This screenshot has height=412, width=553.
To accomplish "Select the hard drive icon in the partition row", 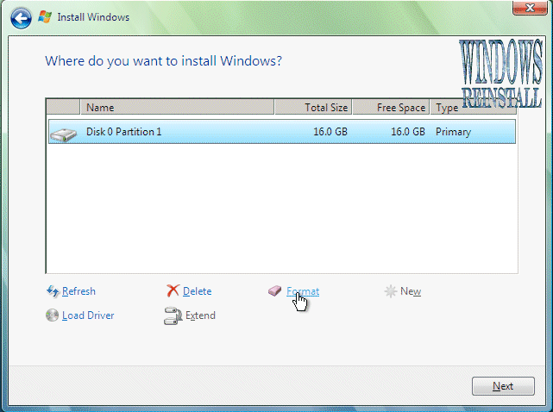I will tap(62, 133).
